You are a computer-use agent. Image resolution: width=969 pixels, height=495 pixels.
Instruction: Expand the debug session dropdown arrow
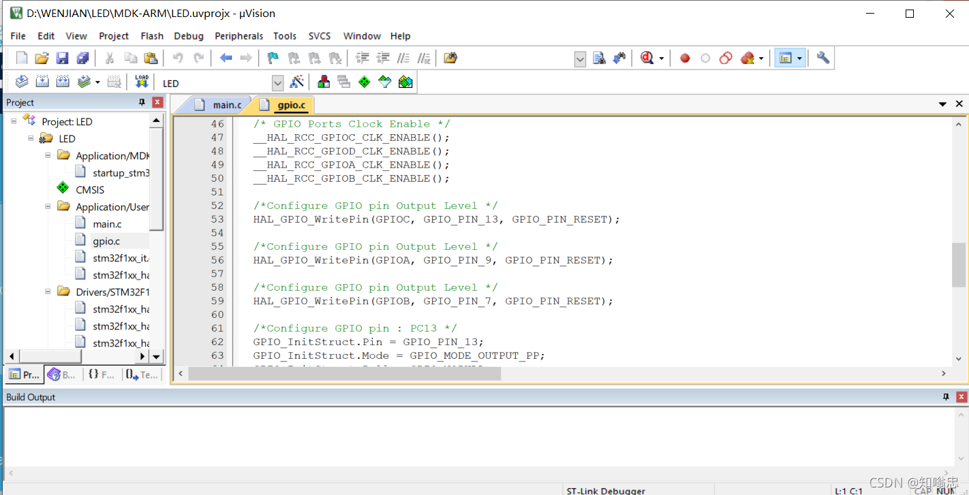[661, 59]
